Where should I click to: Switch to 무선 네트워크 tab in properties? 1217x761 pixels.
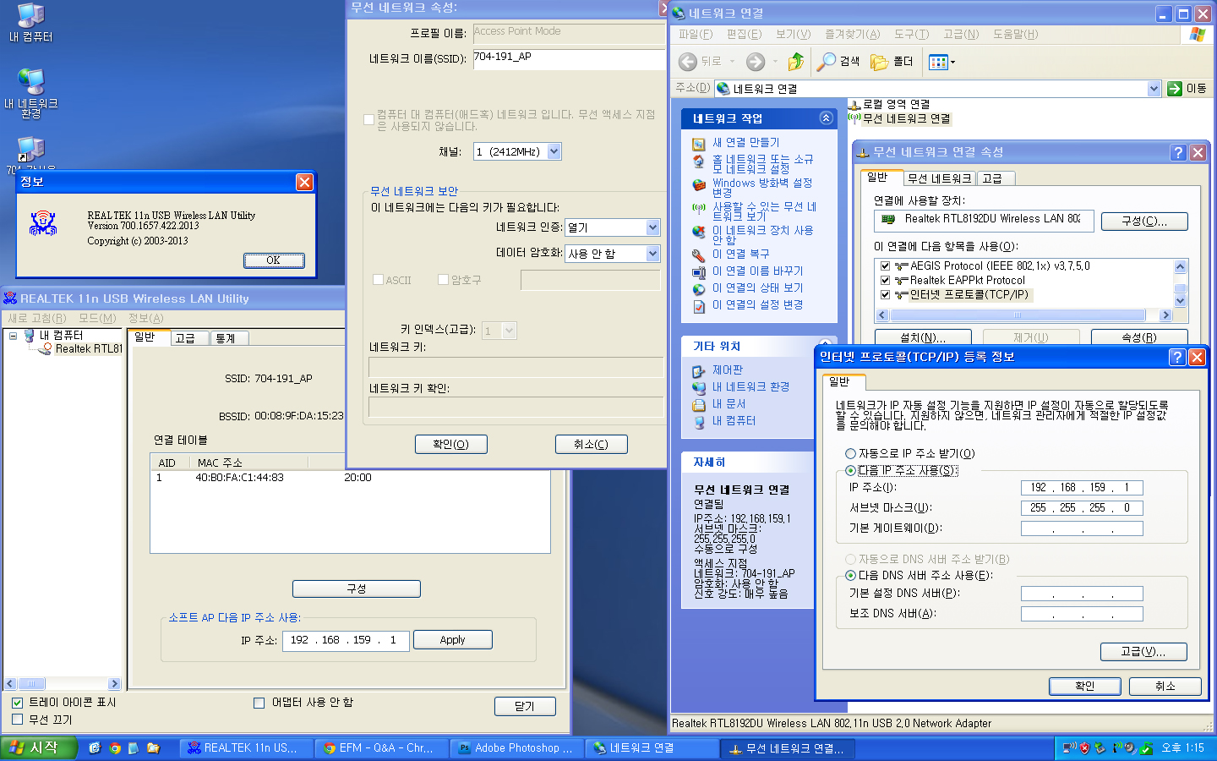coord(939,178)
